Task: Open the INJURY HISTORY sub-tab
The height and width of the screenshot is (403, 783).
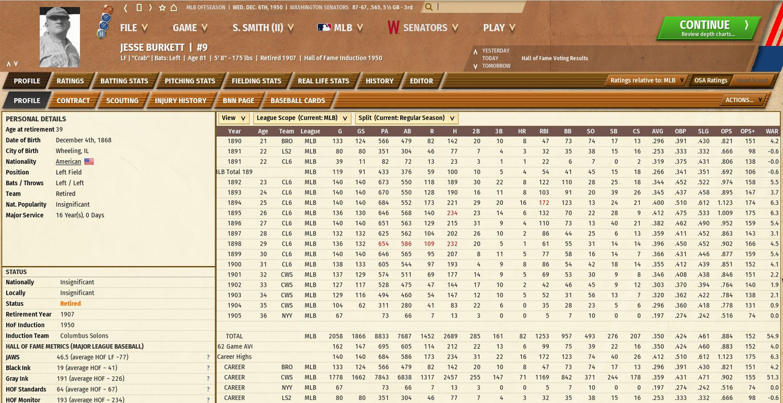Action: pyautogui.click(x=180, y=100)
